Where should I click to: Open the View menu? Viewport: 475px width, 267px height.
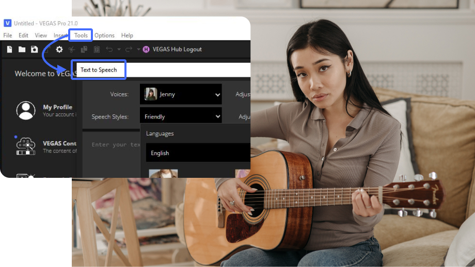coord(41,36)
